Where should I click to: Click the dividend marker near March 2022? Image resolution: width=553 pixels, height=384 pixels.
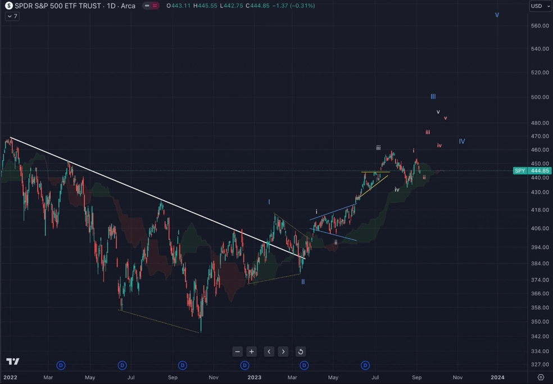pyautogui.click(x=61, y=365)
